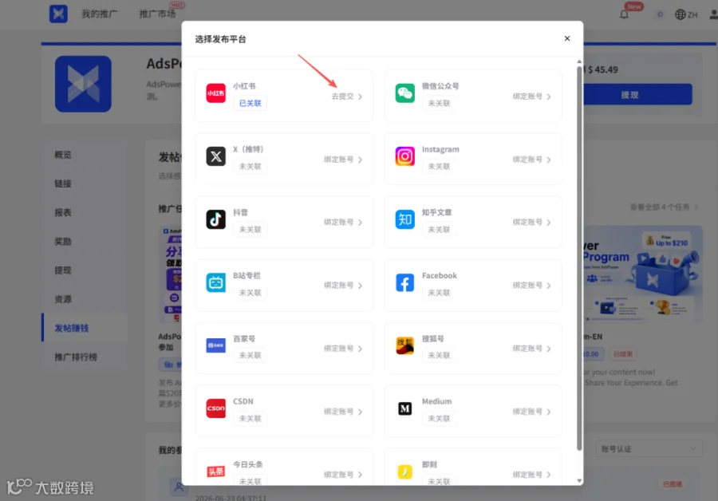Click the 未关联 tag under Instagram
The image size is (718, 501).
click(x=439, y=167)
